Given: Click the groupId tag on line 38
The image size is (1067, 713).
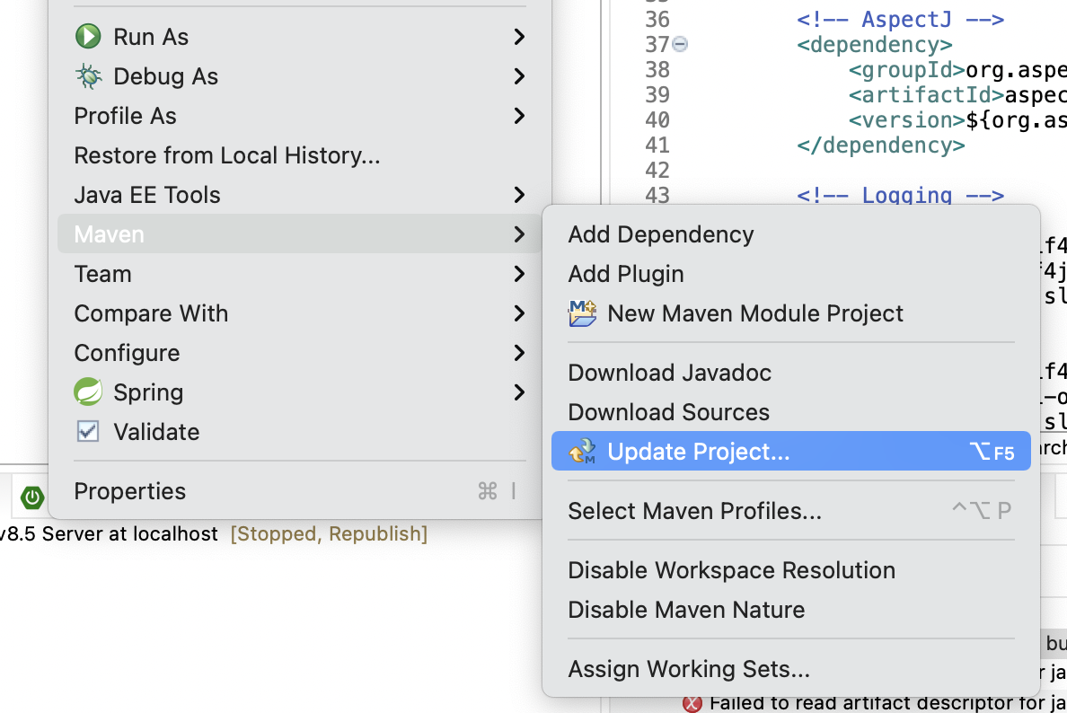Looking at the screenshot, I should [906, 70].
